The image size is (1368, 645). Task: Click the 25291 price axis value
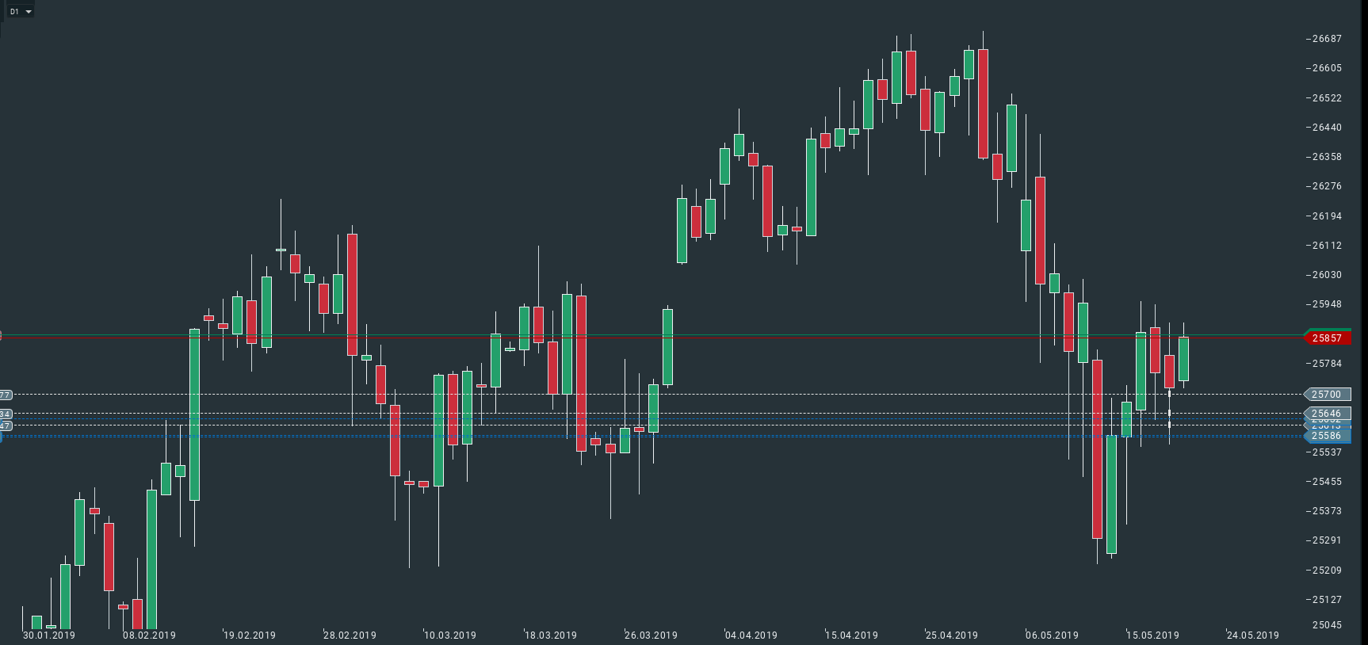coord(1328,540)
